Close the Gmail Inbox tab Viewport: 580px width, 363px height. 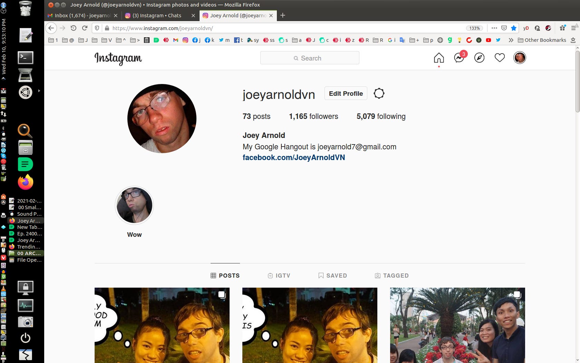point(116,16)
